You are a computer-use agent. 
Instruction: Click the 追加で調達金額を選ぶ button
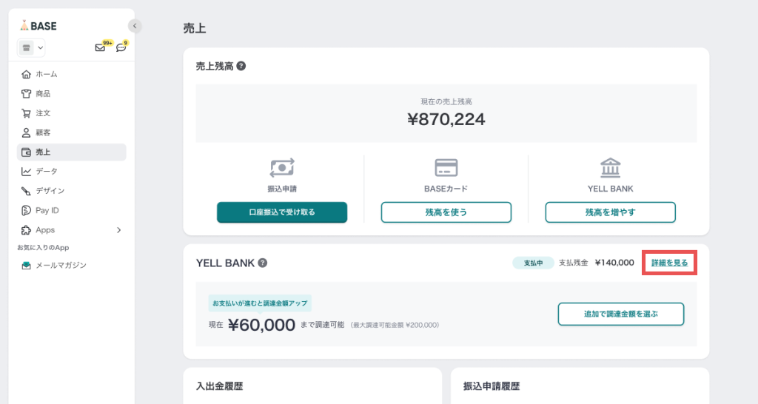pyautogui.click(x=620, y=314)
